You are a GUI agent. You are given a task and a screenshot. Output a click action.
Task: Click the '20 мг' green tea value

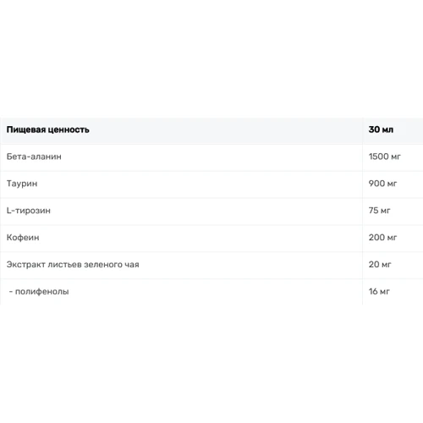tap(380, 265)
